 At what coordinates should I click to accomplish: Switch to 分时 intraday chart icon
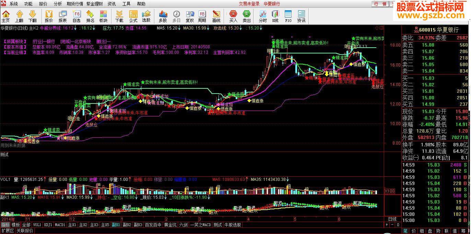point(263,16)
